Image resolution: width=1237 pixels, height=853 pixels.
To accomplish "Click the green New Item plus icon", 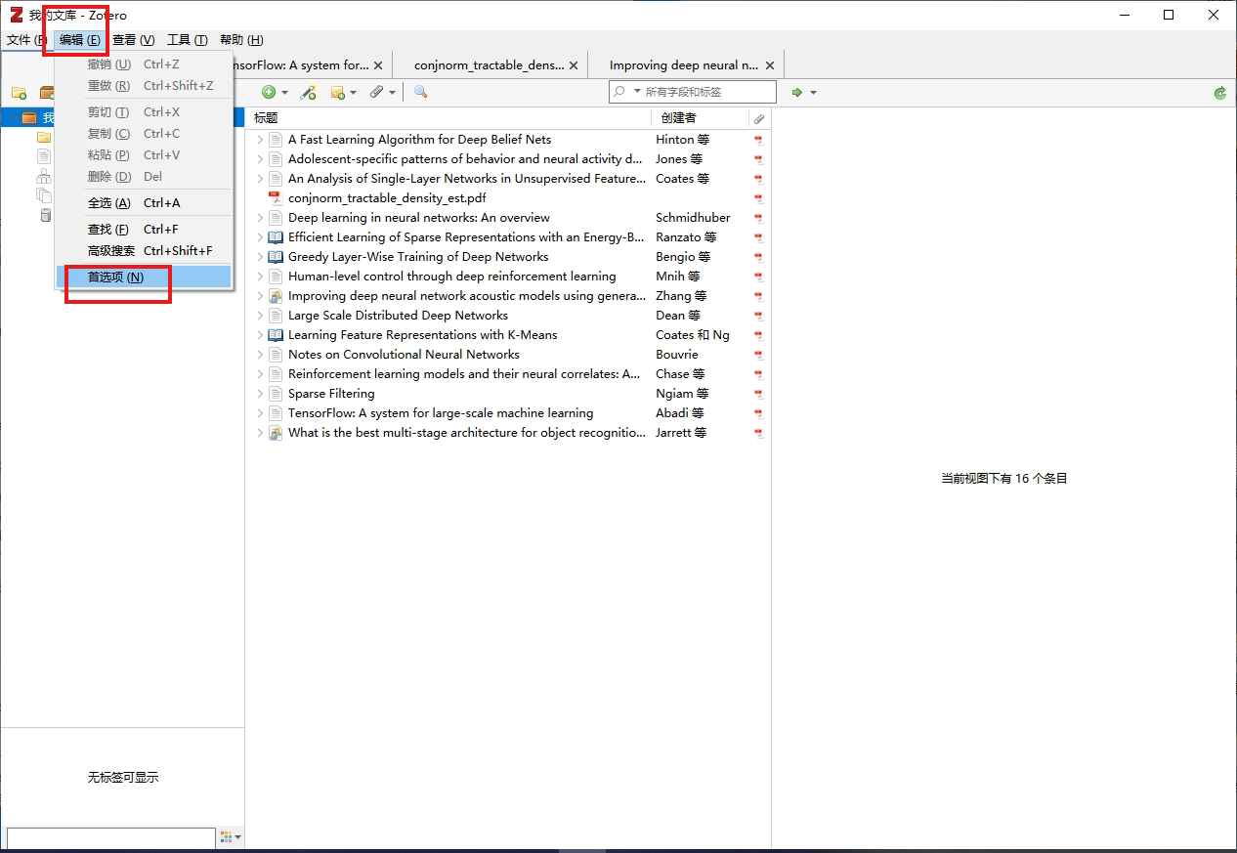I will pos(269,92).
